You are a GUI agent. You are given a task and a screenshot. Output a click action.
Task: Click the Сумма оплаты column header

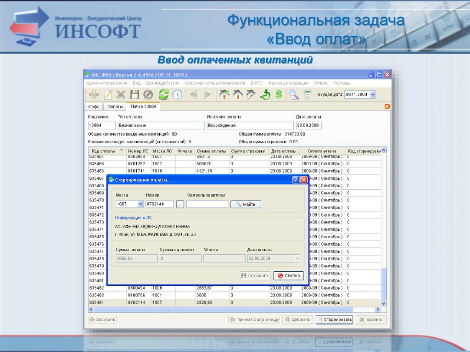click(x=212, y=151)
